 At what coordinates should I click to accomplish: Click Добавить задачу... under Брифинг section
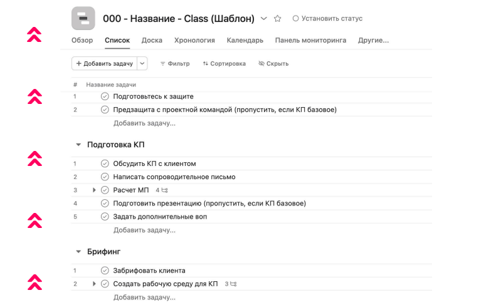click(144, 297)
